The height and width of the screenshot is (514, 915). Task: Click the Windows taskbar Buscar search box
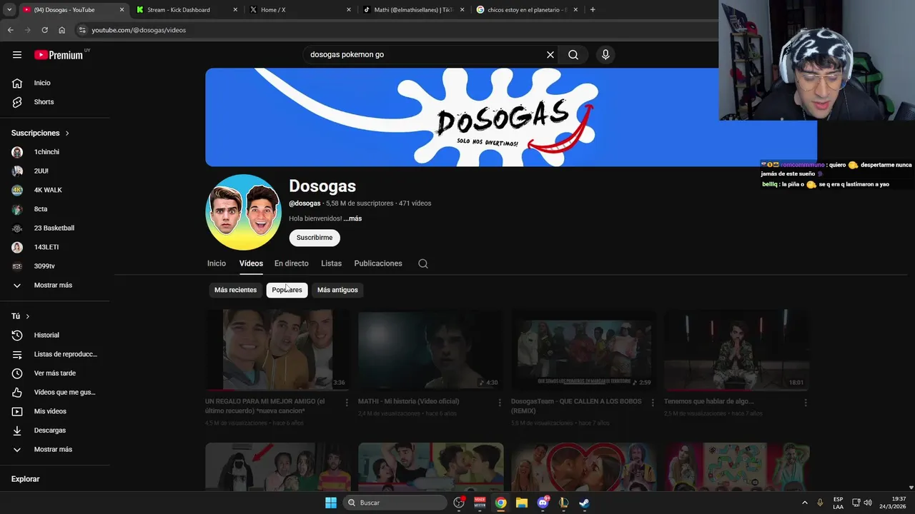click(x=395, y=503)
